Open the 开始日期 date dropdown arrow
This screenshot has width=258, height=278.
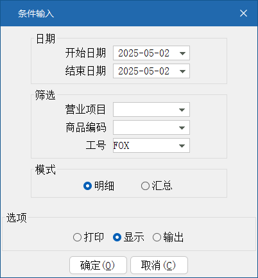click(x=182, y=53)
